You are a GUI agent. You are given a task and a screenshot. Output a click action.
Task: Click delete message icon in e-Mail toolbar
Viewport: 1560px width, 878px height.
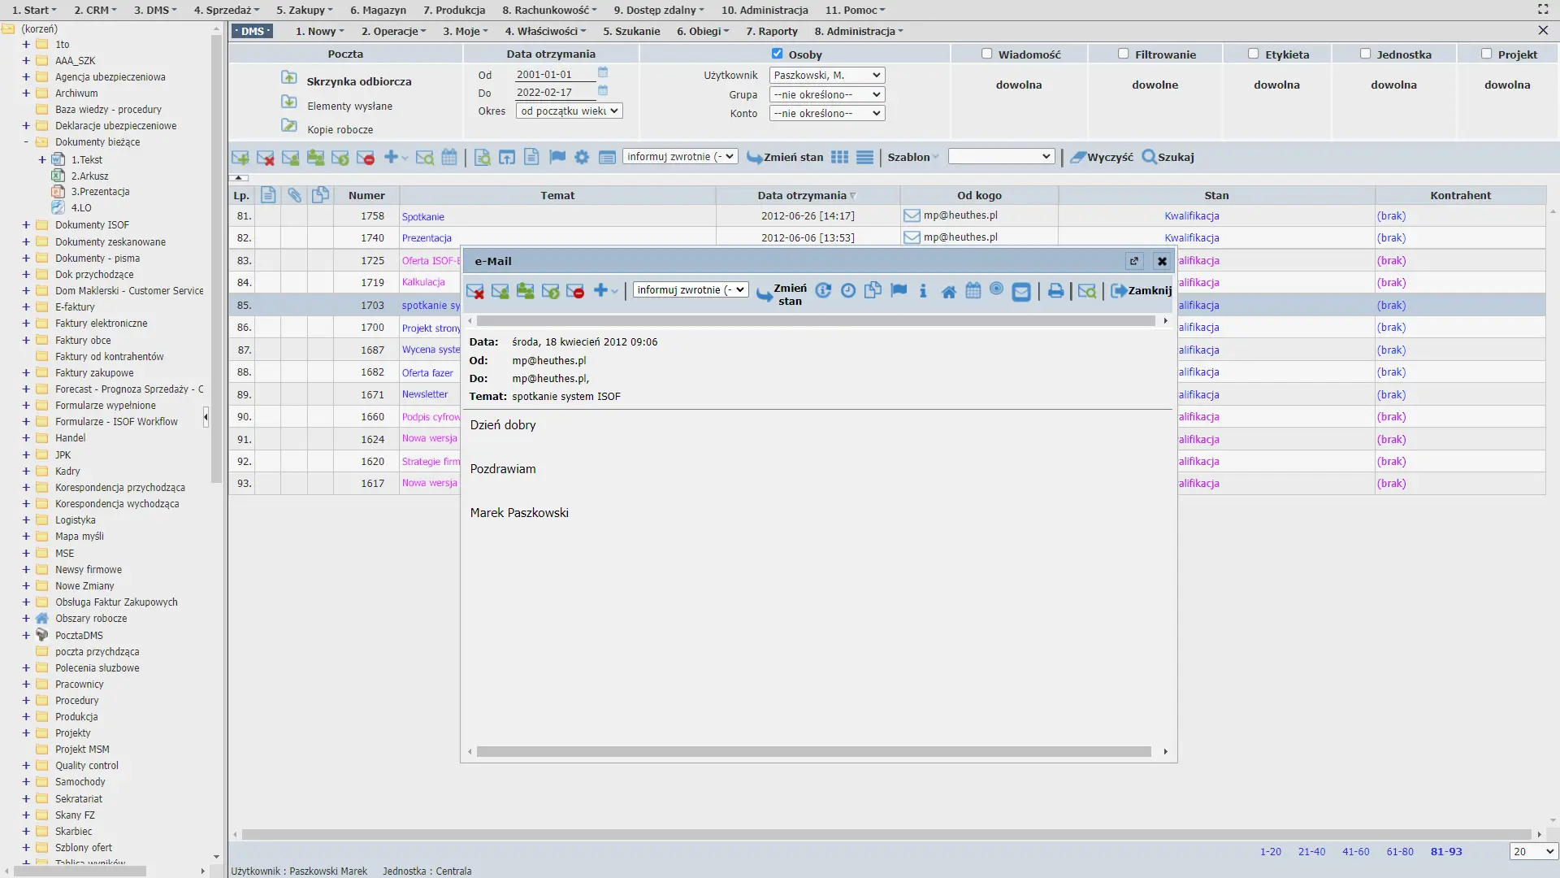pos(475,291)
